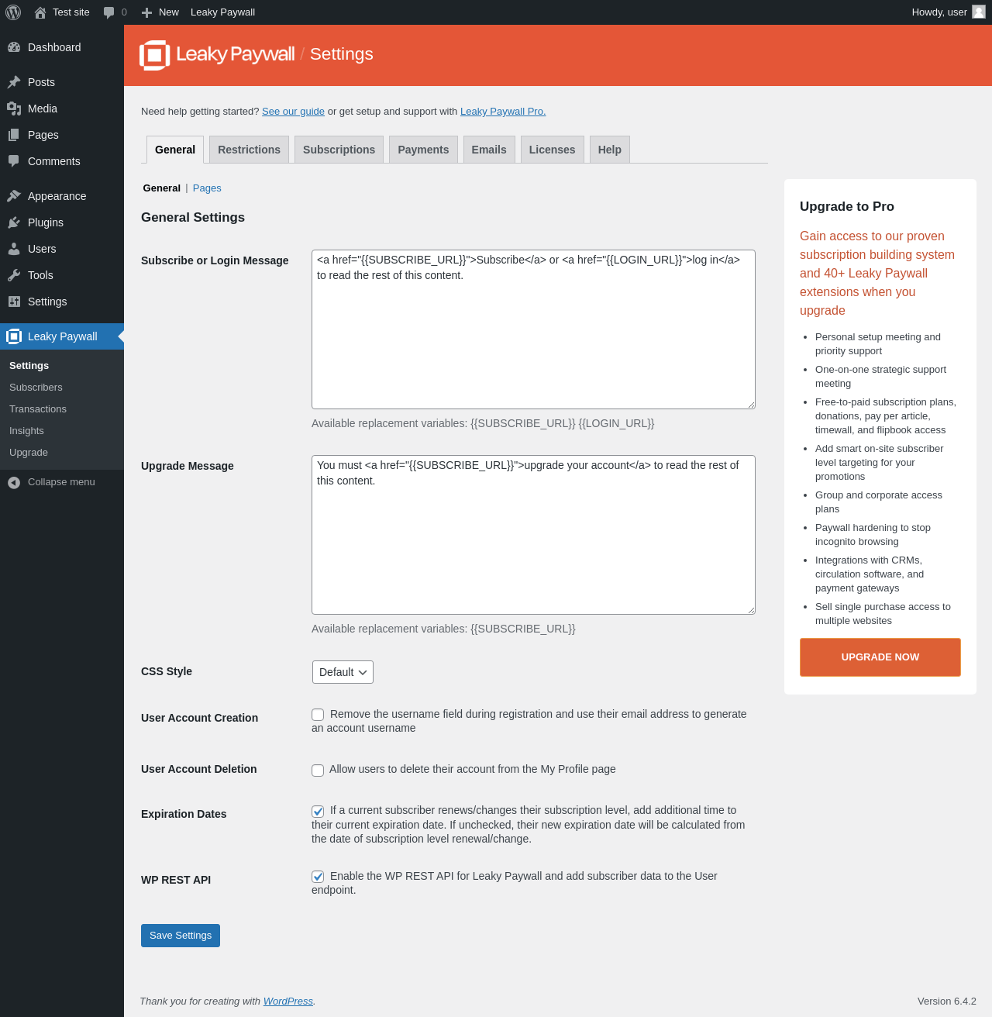Open the Leaky Paywall Pro link
Screen dimensions: 992x1017
(503, 112)
